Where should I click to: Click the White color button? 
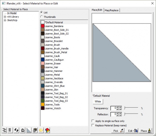[98, 101]
